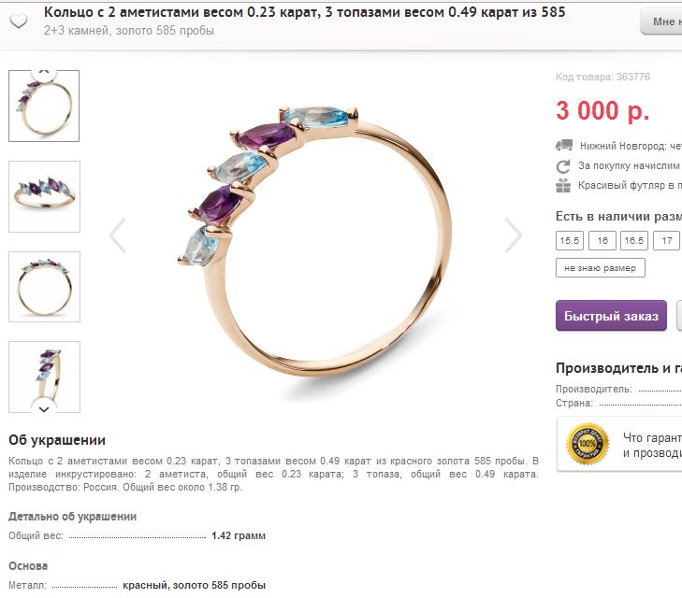Click the 'Быстрый заказ' purple button

pyautogui.click(x=611, y=316)
